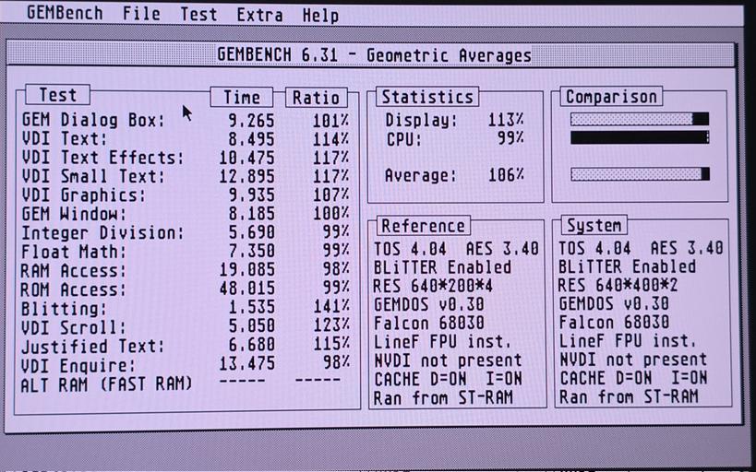This screenshot has width=756, height=472.
Task: Select the ROM Access label
Action: click(x=74, y=289)
